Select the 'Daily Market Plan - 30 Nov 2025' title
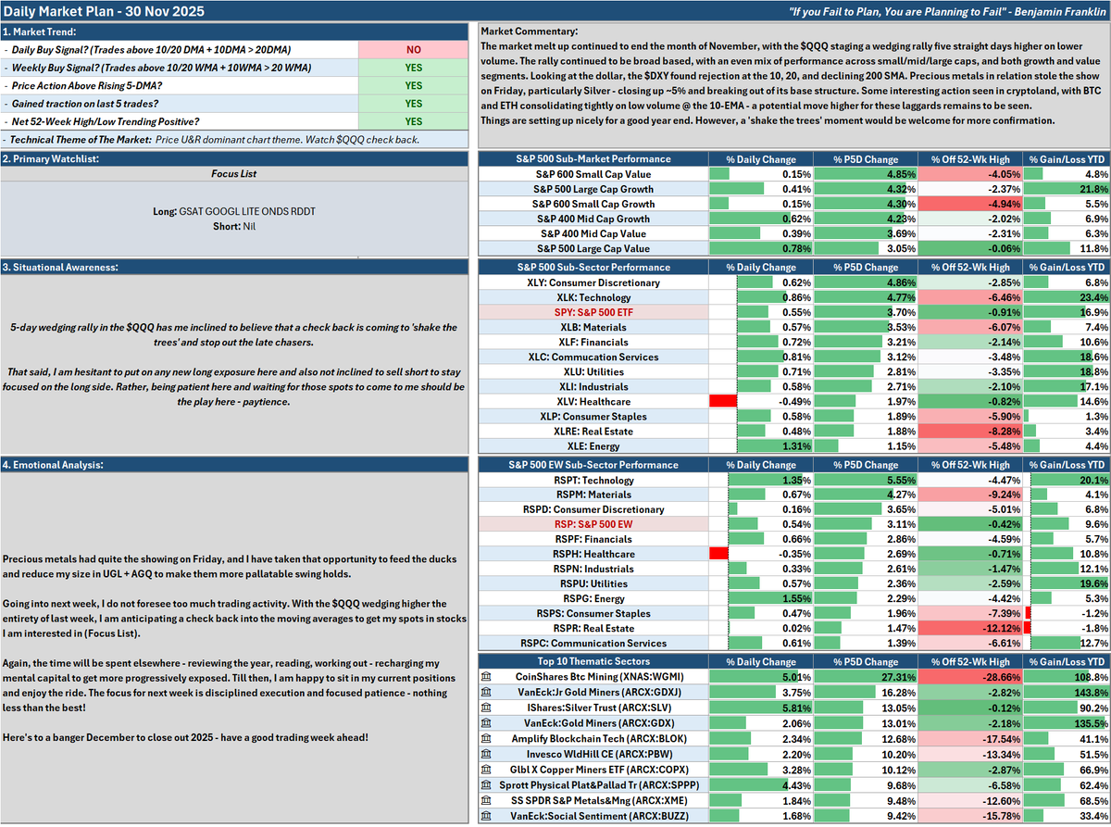The image size is (1111, 827). [x=104, y=11]
